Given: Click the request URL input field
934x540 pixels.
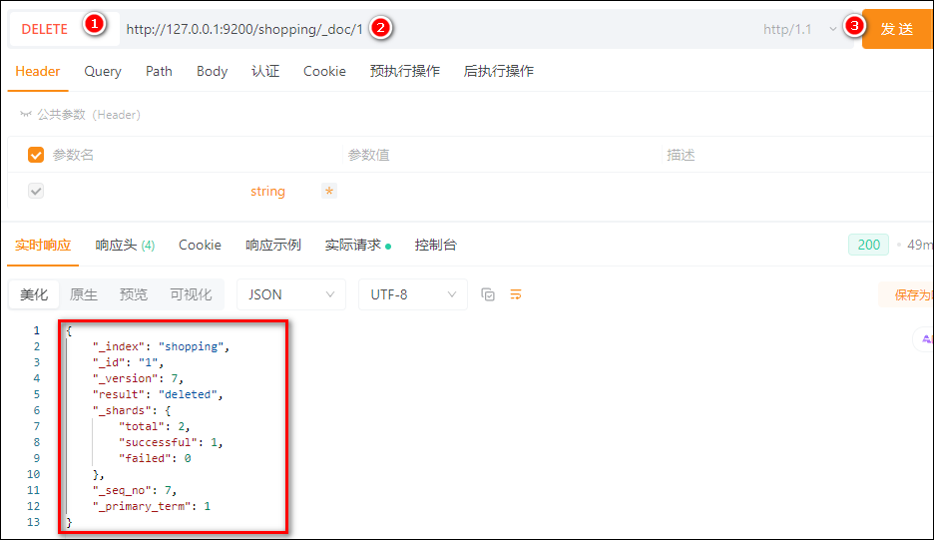Looking at the screenshot, I should [x=438, y=29].
